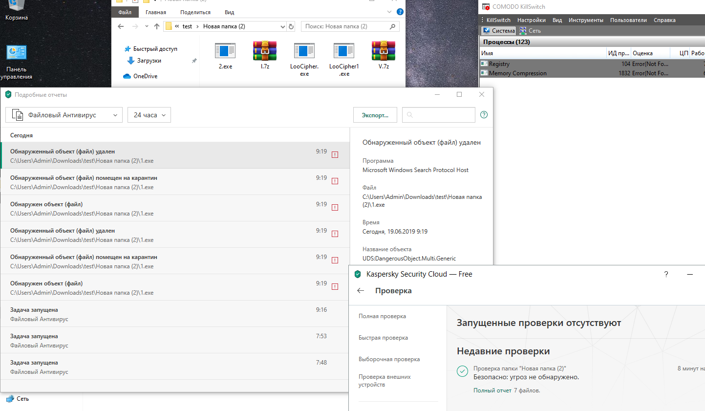Image resolution: width=705 pixels, height=411 pixels.
Task: Click Kaspersky shield icon in reports title
Action: tap(8, 94)
